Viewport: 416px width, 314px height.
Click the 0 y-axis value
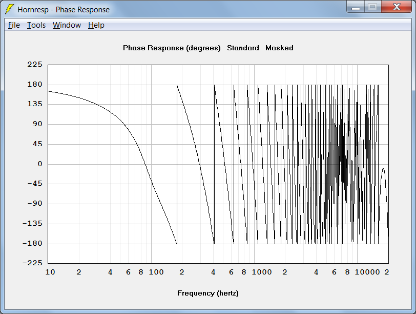pos(40,164)
